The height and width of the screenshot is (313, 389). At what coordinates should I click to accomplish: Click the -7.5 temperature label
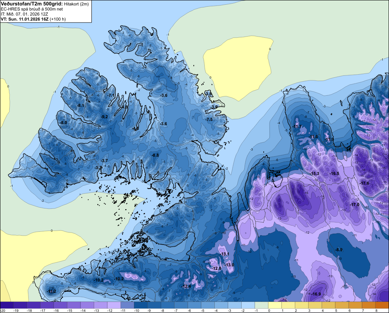(209, 119)
